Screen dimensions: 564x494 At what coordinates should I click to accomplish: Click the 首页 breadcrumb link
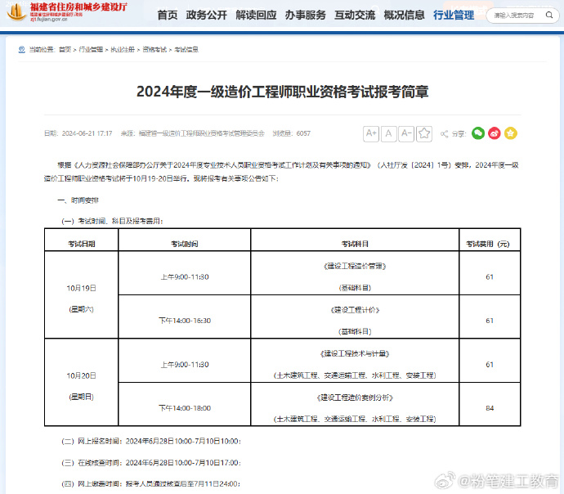65,50
